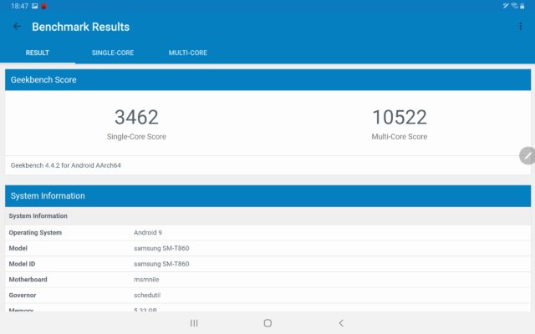Tap the Motherboard row label

(28, 280)
